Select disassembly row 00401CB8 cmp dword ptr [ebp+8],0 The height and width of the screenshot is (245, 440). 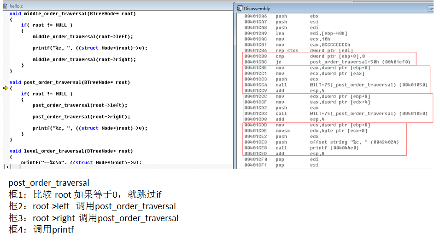(305, 56)
